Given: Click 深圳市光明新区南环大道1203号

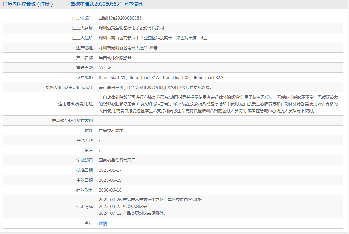Looking at the screenshot, I should coord(128,48).
